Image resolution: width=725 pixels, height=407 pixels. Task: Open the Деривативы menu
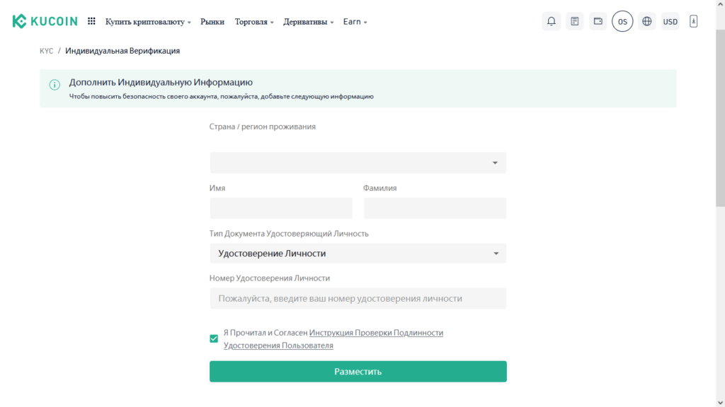(x=308, y=22)
